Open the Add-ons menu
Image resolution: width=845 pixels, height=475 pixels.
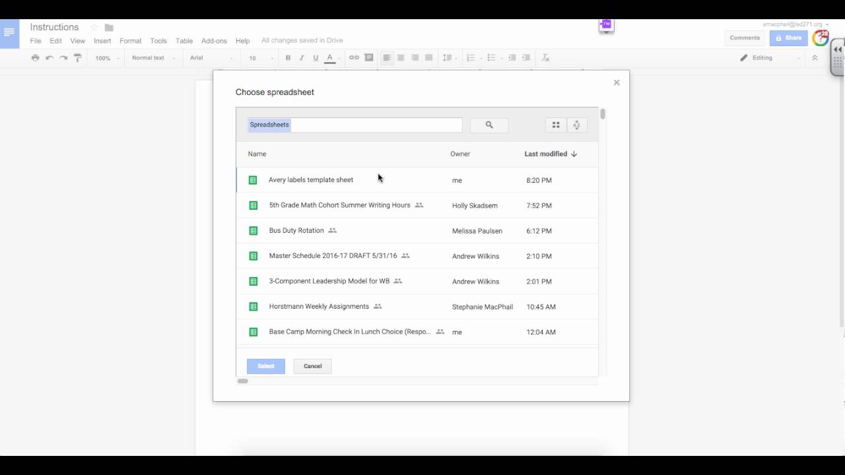coord(214,41)
